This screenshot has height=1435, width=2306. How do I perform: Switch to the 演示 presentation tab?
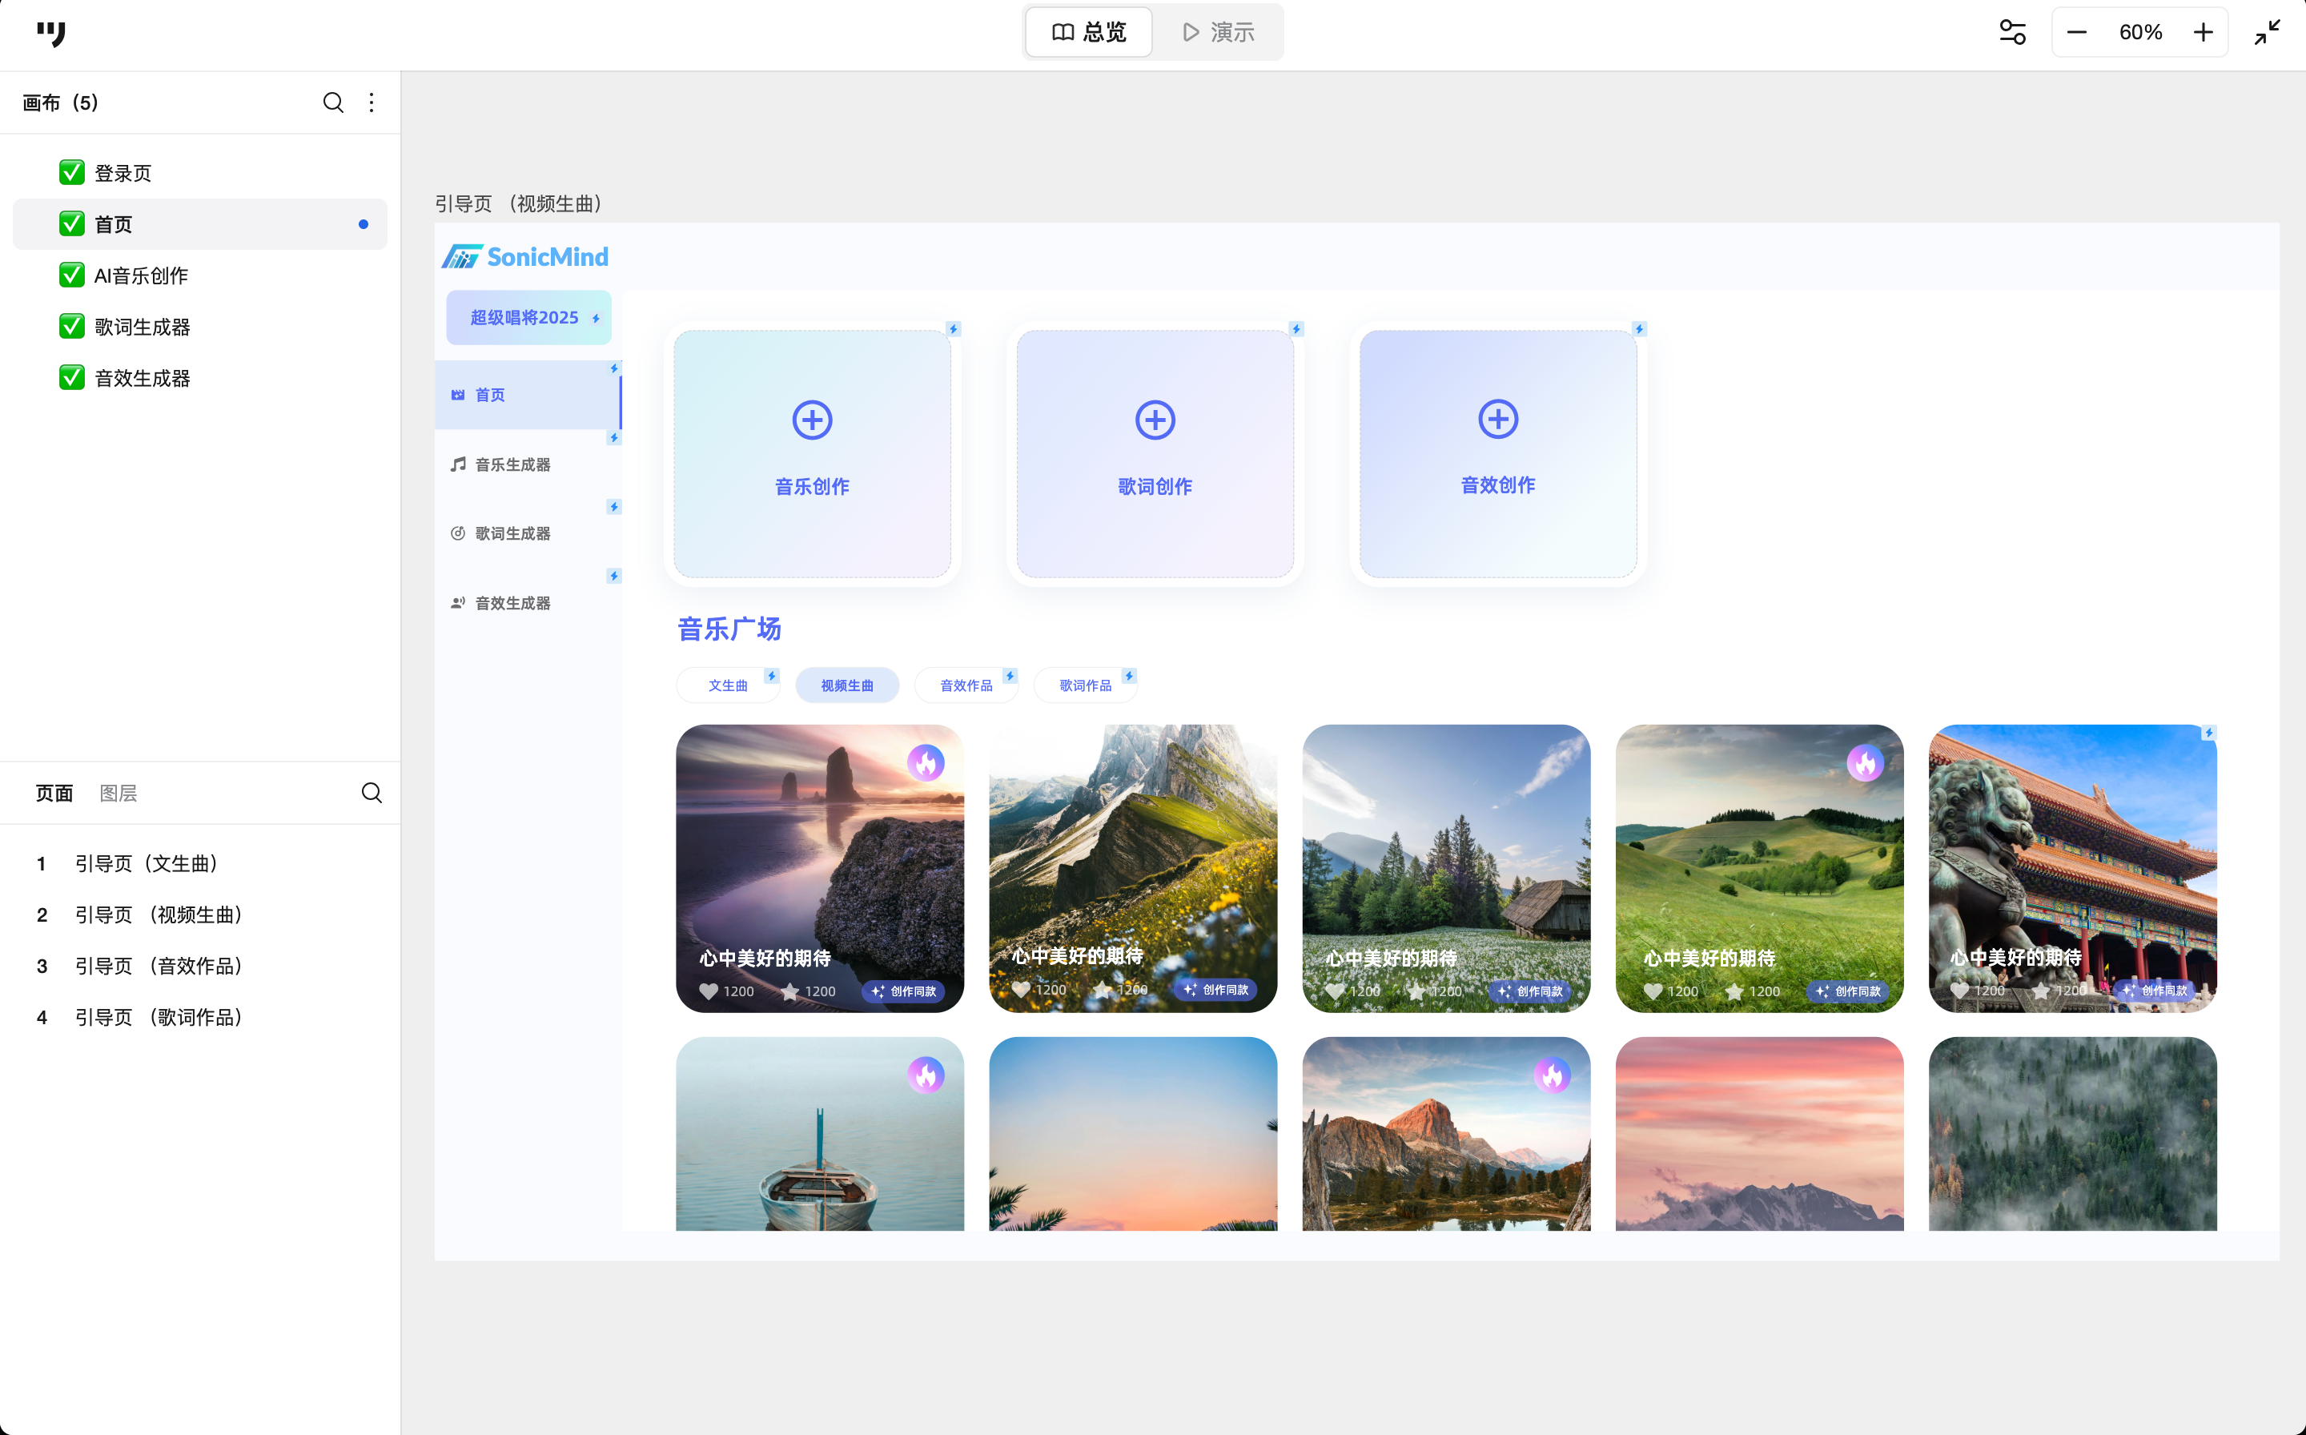[x=1219, y=32]
